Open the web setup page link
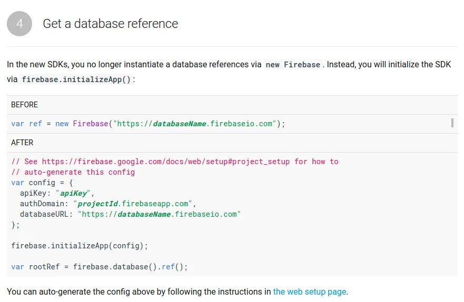The height and width of the screenshot is (302, 464). [310, 291]
